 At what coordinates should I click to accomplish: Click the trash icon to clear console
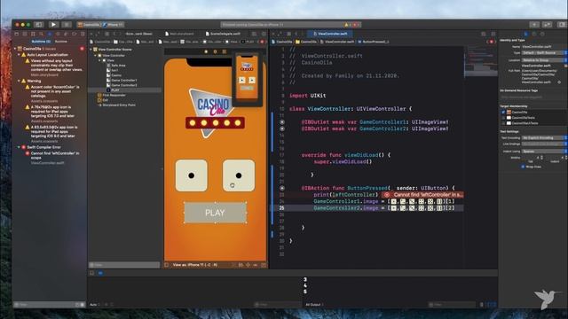pyautogui.click(x=481, y=305)
